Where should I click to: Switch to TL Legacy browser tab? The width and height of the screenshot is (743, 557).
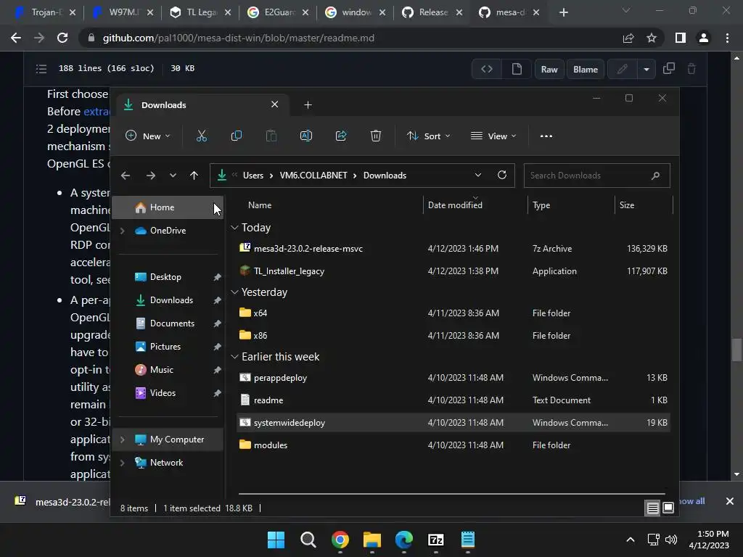[x=200, y=12]
